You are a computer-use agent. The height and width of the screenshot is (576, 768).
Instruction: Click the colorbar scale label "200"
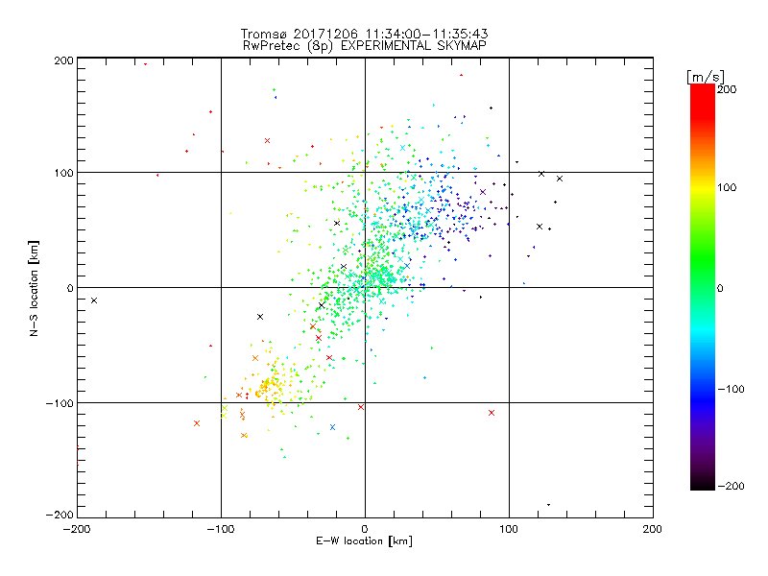(727, 89)
